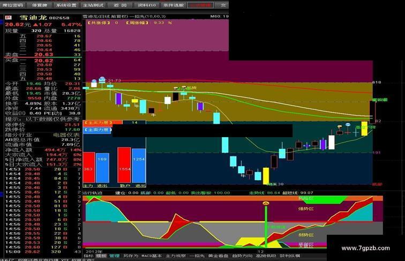Click the 细分行业 value 电器仪表
Screen dimensions: 405x261
click(66, 135)
